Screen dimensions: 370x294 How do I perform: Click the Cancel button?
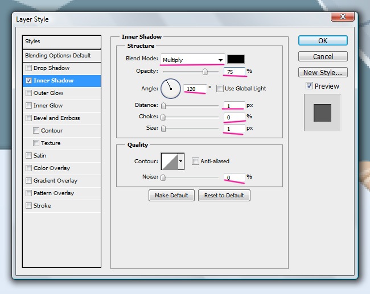(x=323, y=56)
